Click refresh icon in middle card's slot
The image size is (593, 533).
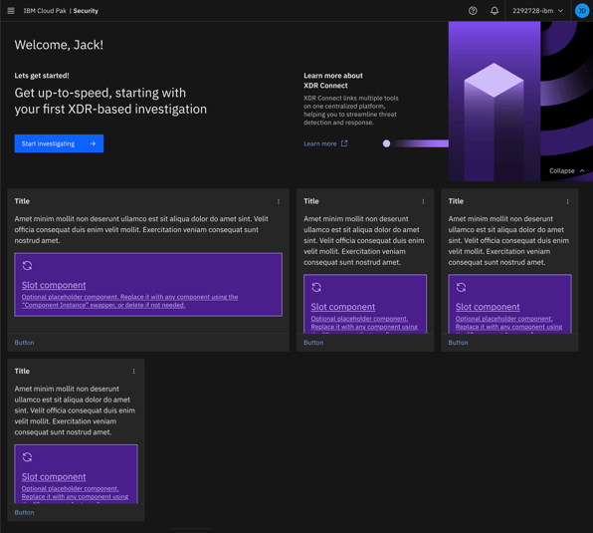coord(316,287)
